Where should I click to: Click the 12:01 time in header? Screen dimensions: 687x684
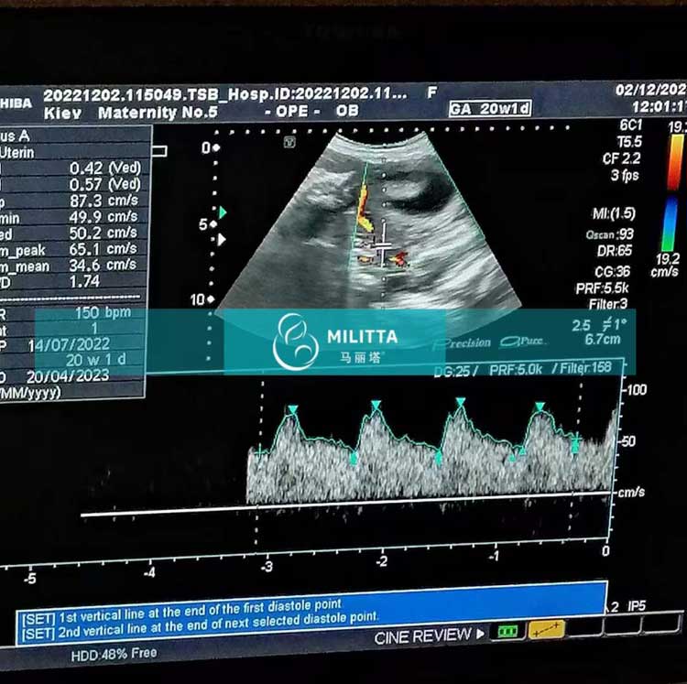[660, 106]
